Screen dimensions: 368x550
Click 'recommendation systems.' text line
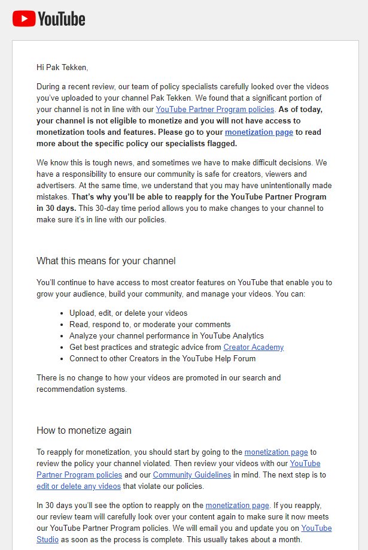tap(81, 389)
